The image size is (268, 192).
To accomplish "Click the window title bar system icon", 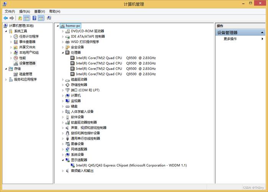I will point(5,4).
